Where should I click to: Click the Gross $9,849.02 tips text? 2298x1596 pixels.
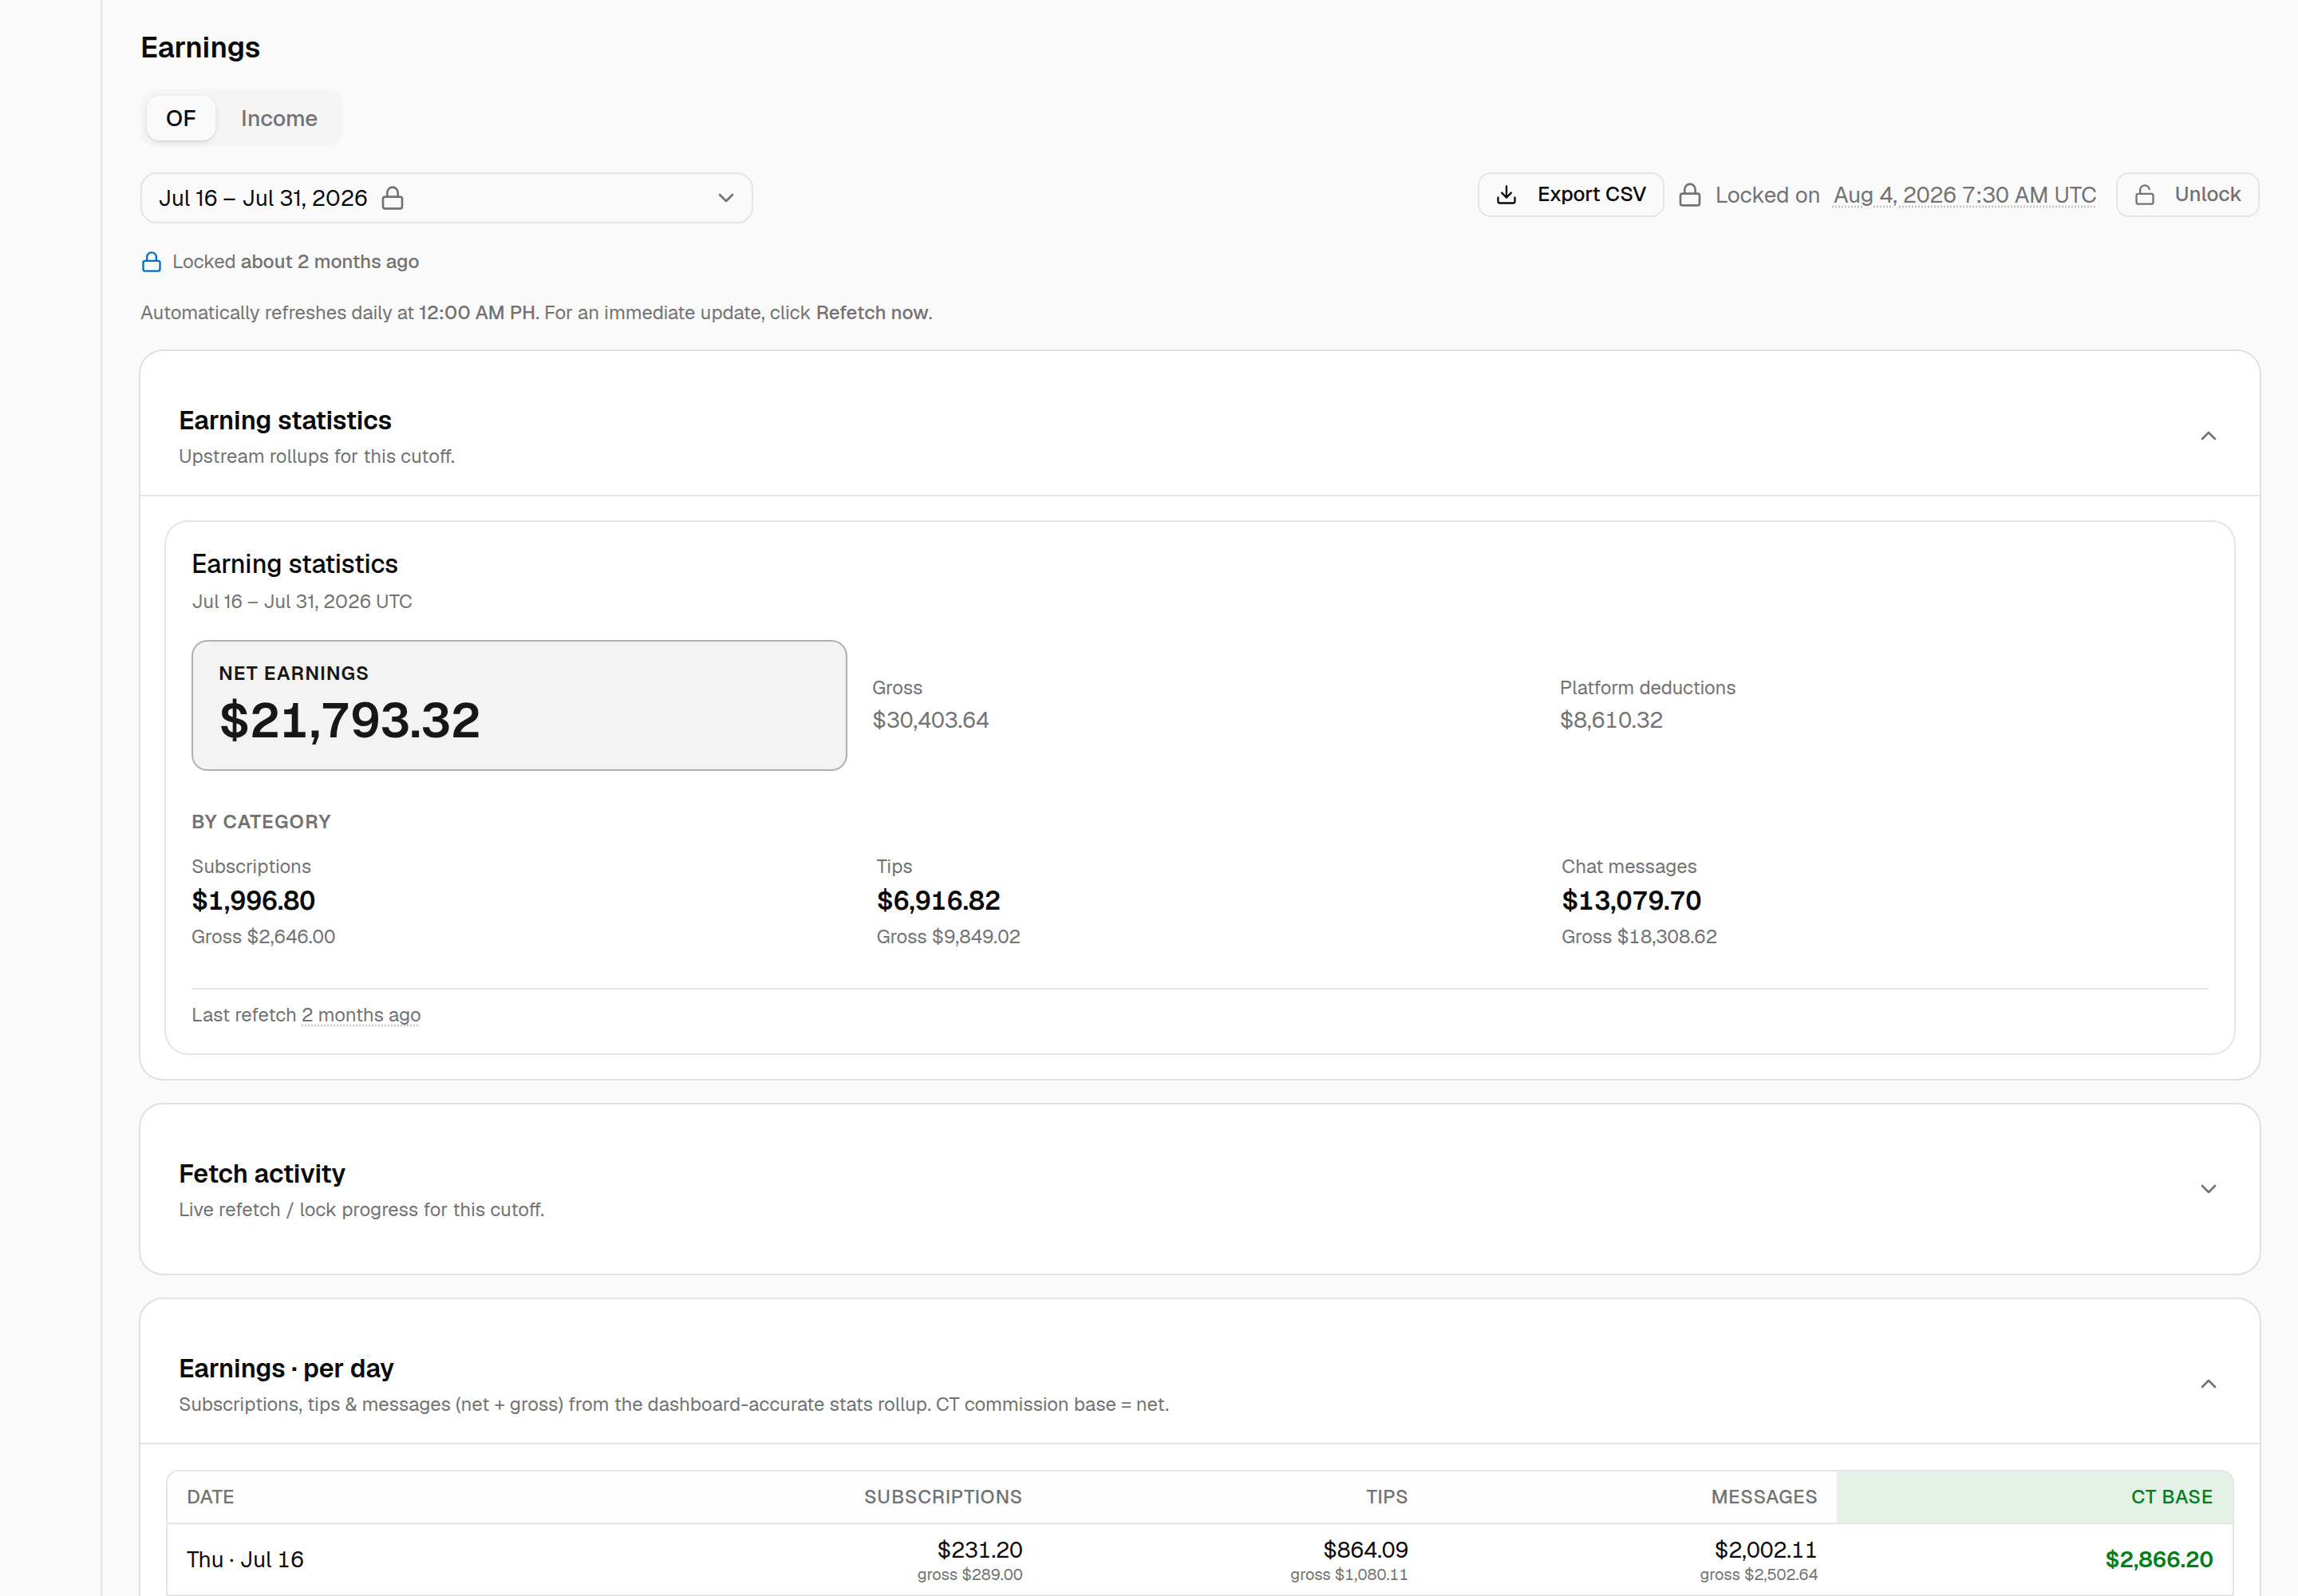(x=948, y=937)
